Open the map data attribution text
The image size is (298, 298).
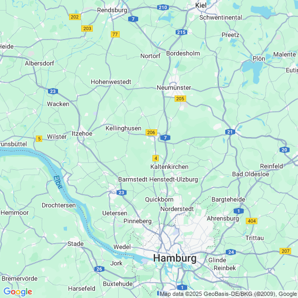(x=228, y=294)
